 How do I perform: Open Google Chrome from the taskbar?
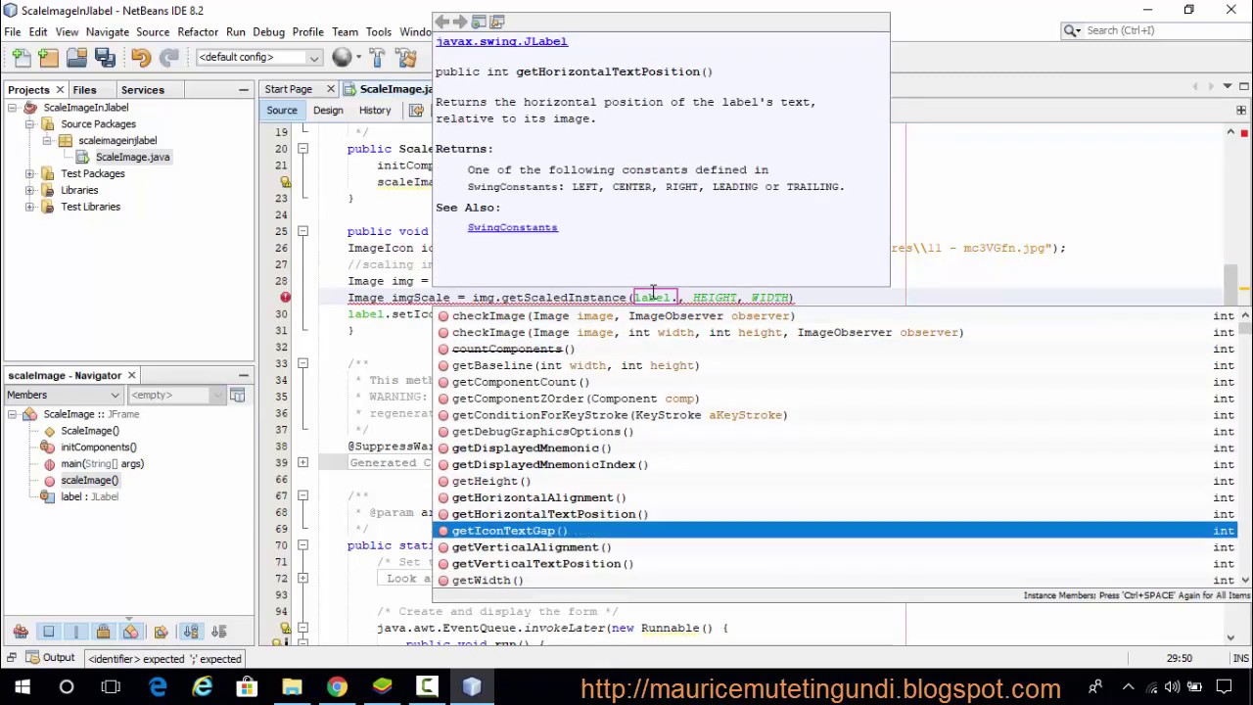(337, 687)
